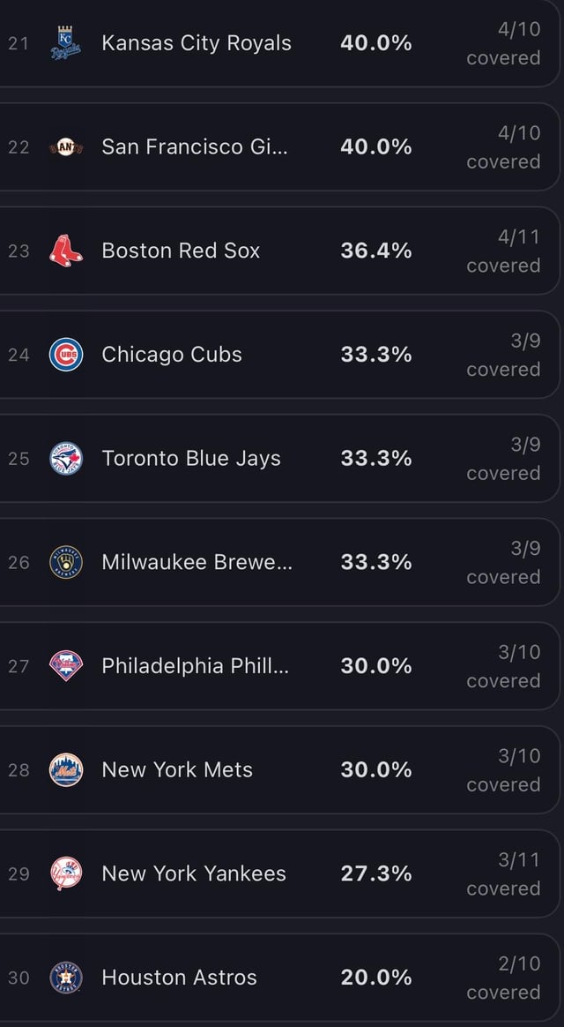Screen dimensions: 564x1027
Task: Tap the Houston Astros 20.0% percentage
Action: point(376,978)
